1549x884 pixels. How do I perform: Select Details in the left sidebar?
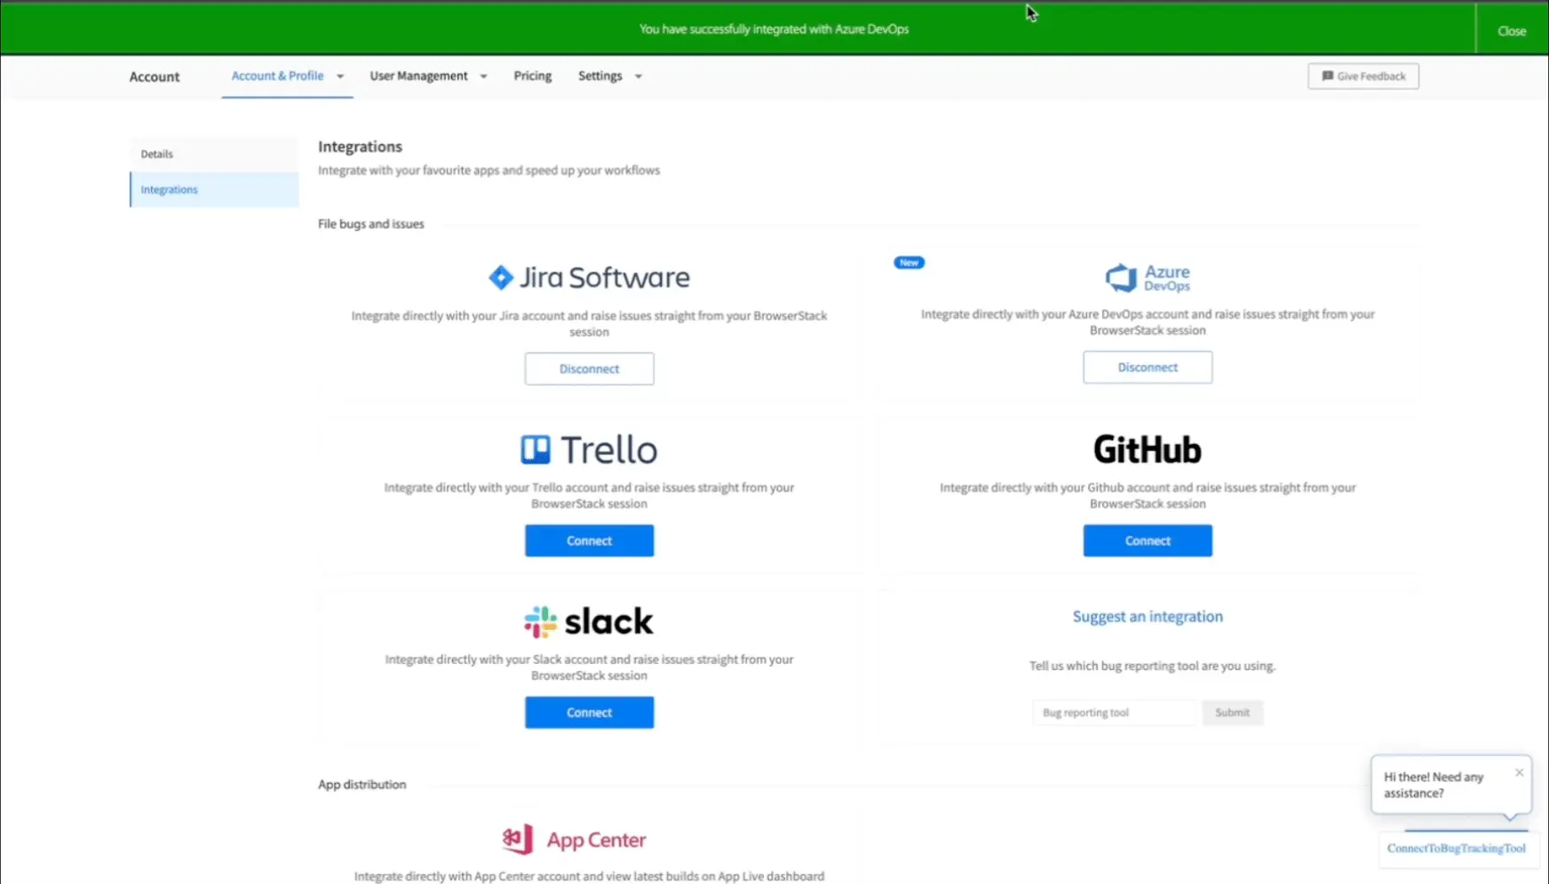(157, 154)
